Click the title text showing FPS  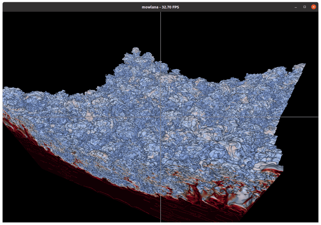(160, 7)
